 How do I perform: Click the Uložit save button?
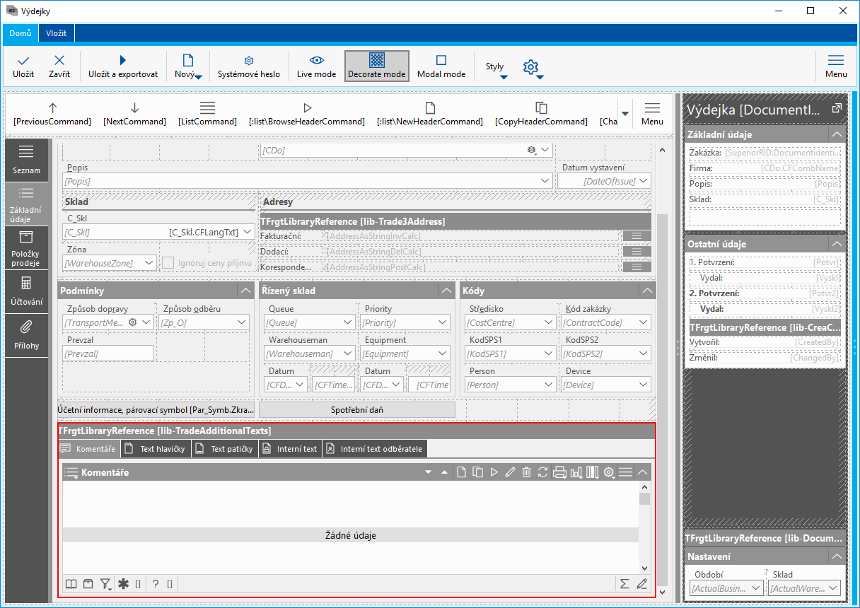click(x=23, y=66)
